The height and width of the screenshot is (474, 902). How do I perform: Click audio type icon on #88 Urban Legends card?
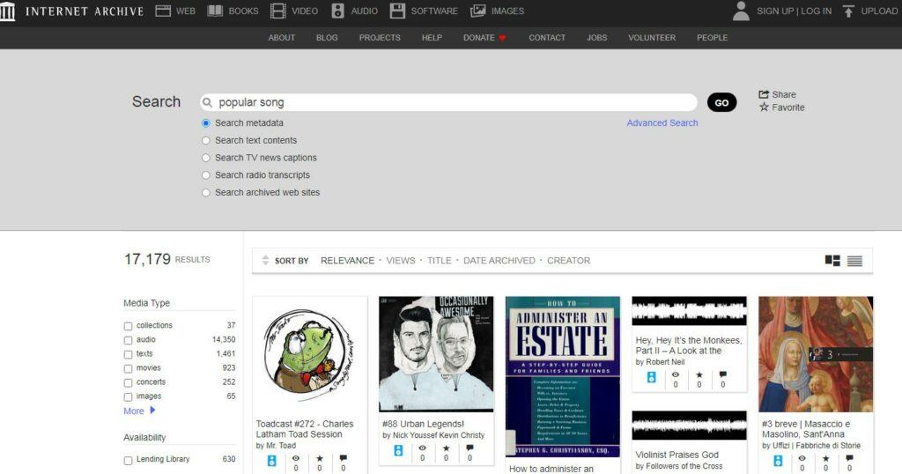398,450
